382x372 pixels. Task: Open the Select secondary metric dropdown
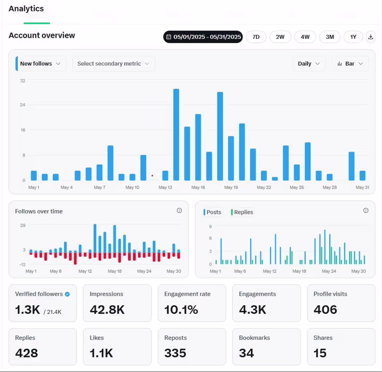click(x=114, y=64)
